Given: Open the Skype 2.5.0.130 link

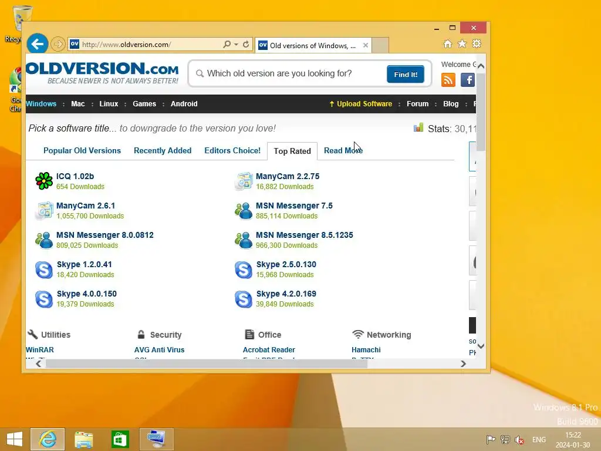Looking at the screenshot, I should 286,265.
